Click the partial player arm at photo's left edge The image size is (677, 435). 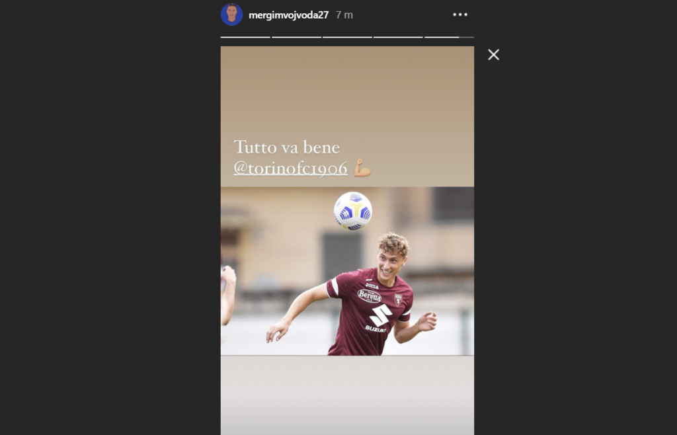(x=228, y=296)
